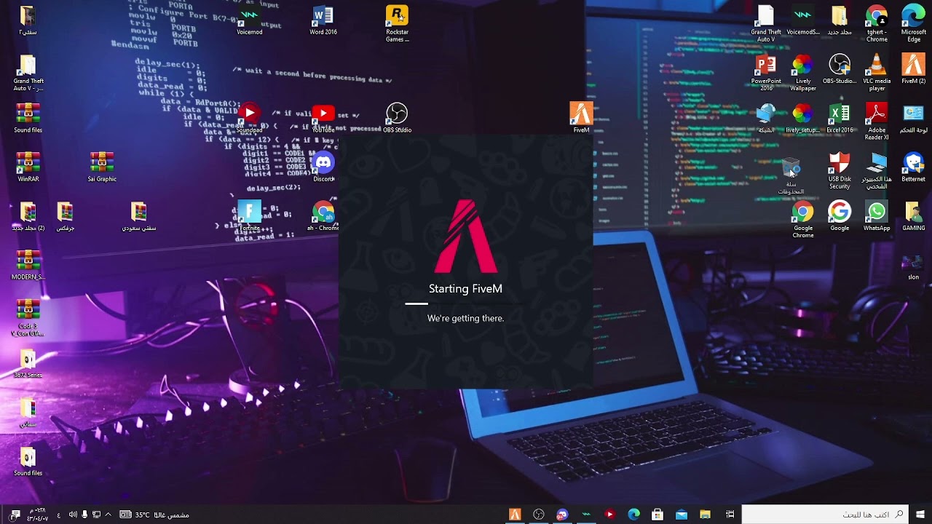Viewport: 932px width, 524px height.
Task: Open File Explorer from the taskbar
Action: tap(705, 515)
